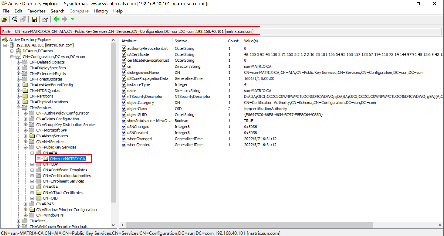Open the Help menu

pos(118,11)
